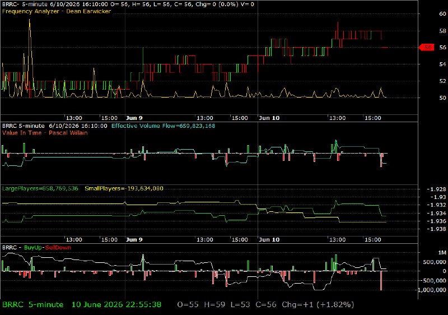Screen dimensions: 448x315
Task: Click the -1.928 axis label
Action: pos(436,189)
